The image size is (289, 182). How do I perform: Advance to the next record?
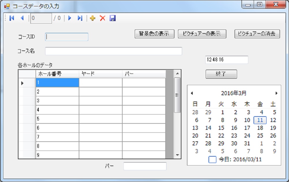click(69, 18)
